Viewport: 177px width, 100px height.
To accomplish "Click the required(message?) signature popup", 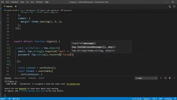I will click(101, 47).
